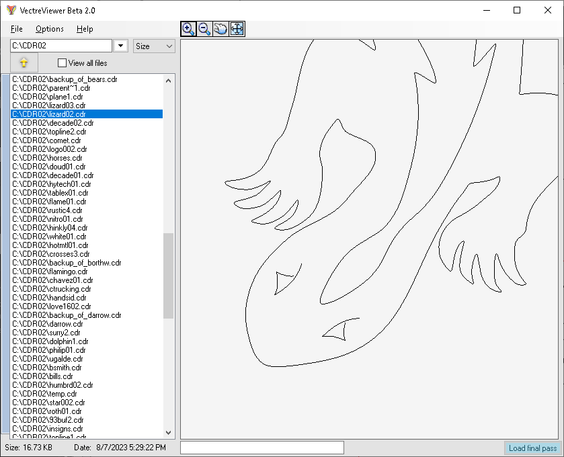This screenshot has width=564, height=457.
Task: Click the file list scroll up arrow
Action: coord(168,81)
